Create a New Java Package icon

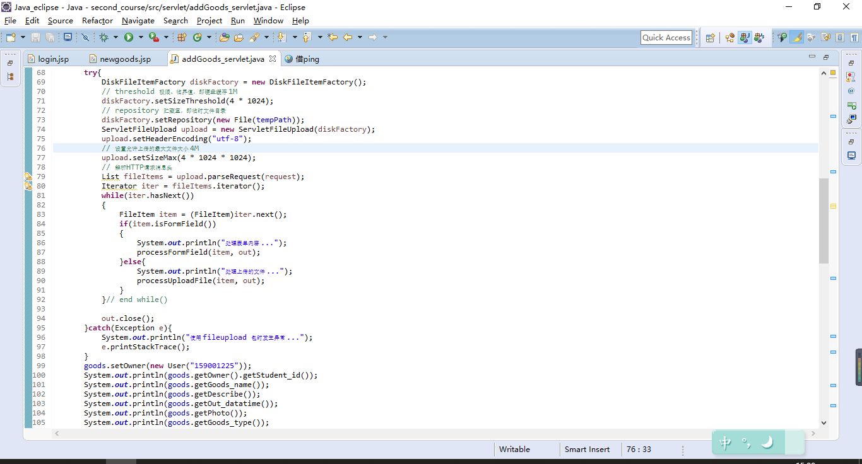tap(182, 37)
